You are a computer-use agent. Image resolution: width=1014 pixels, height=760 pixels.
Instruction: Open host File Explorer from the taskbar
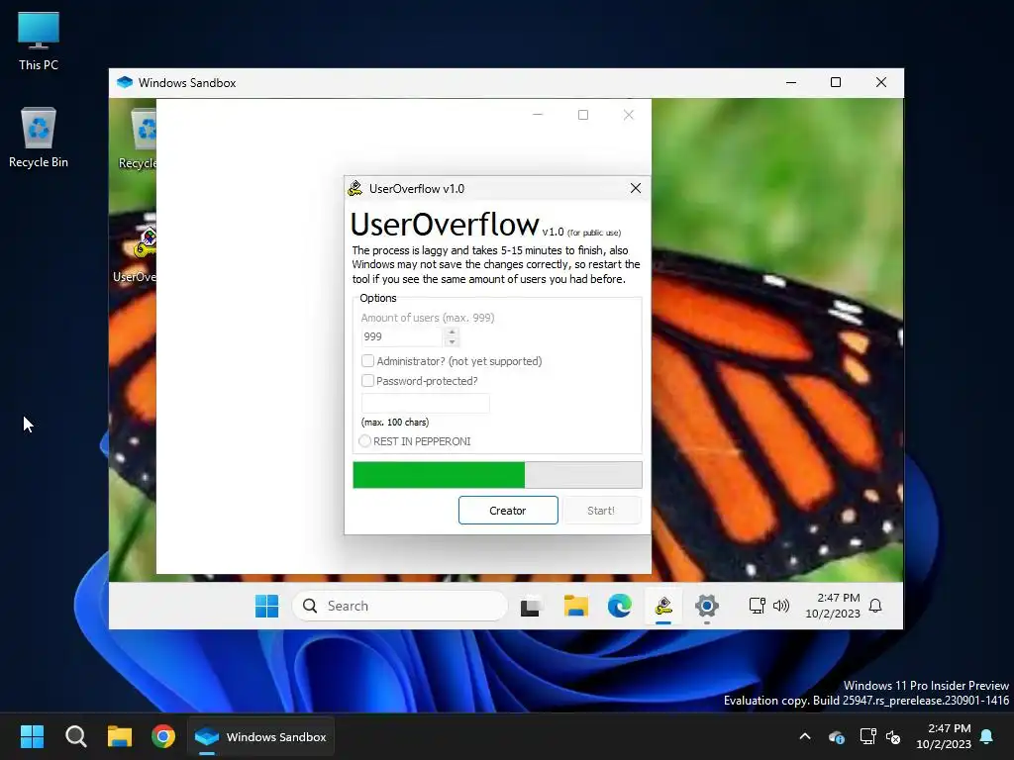coord(120,736)
